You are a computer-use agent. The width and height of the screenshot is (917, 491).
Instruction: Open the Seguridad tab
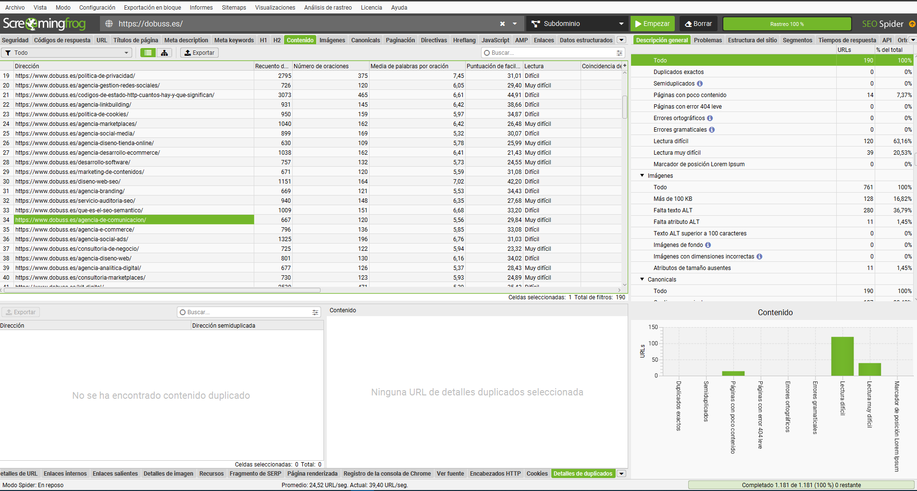[x=15, y=40]
